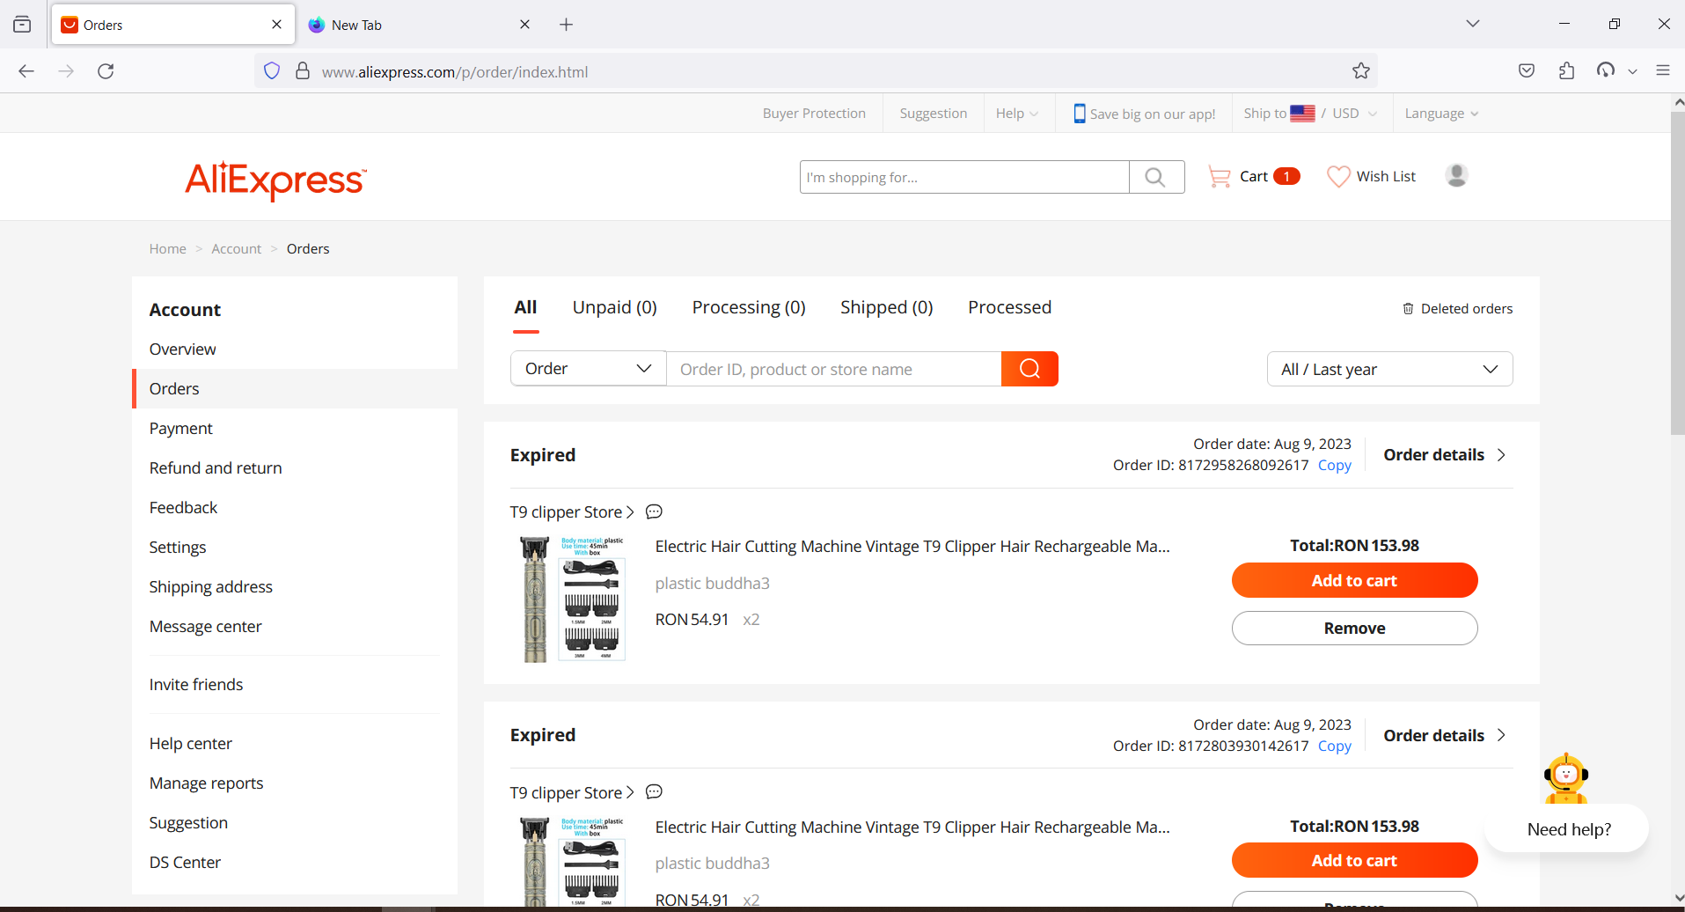The height and width of the screenshot is (912, 1685).
Task: Bookmark this page with the star icon
Action: (1360, 71)
